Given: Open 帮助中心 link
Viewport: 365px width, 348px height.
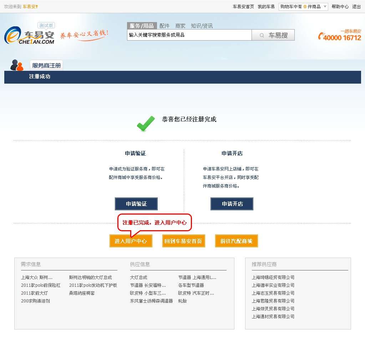Looking at the screenshot, I should 340,6.
